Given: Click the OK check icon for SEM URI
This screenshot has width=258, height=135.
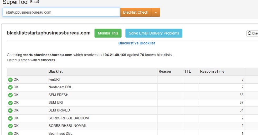Looking at the screenshot, I should point(10,103).
